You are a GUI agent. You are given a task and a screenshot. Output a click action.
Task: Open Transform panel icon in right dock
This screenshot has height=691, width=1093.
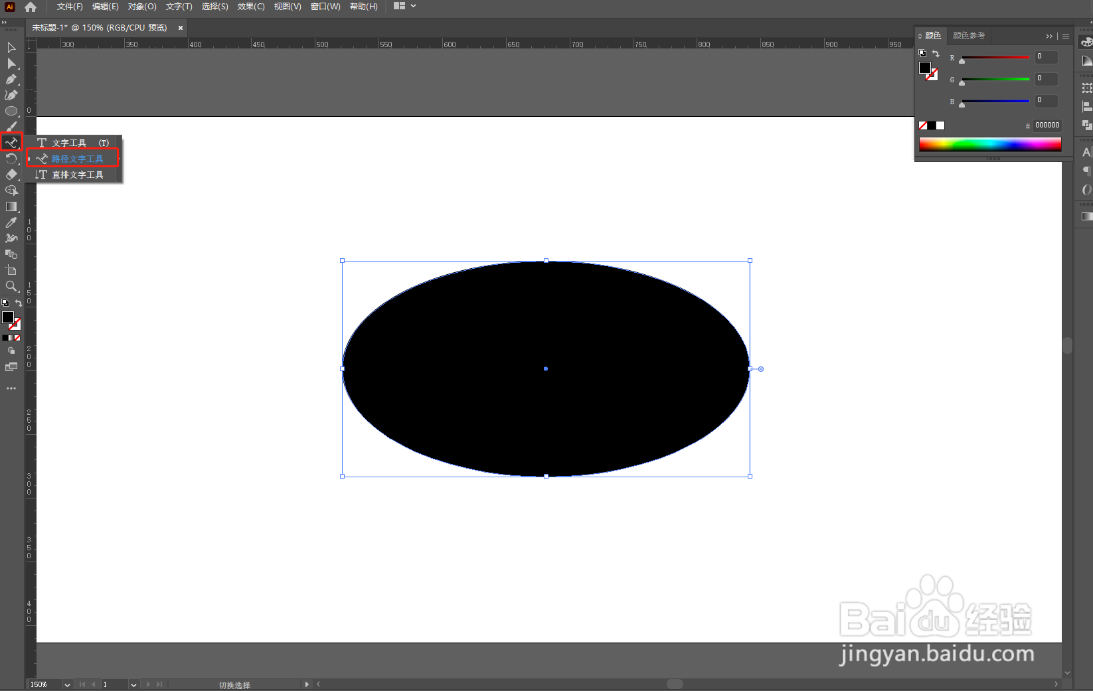[1086, 88]
